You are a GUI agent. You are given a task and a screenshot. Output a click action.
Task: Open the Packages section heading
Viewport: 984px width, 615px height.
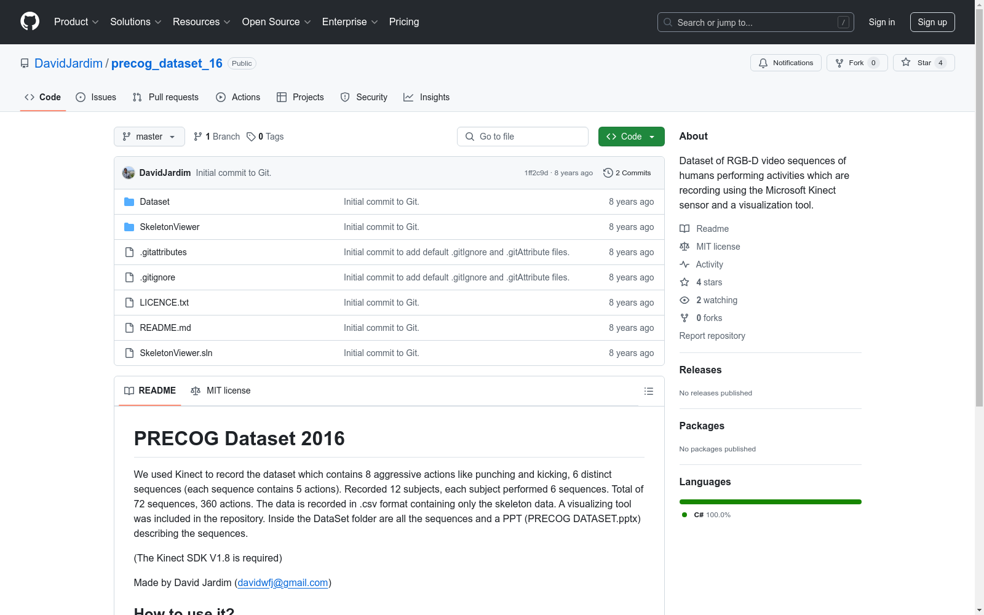pos(702,426)
